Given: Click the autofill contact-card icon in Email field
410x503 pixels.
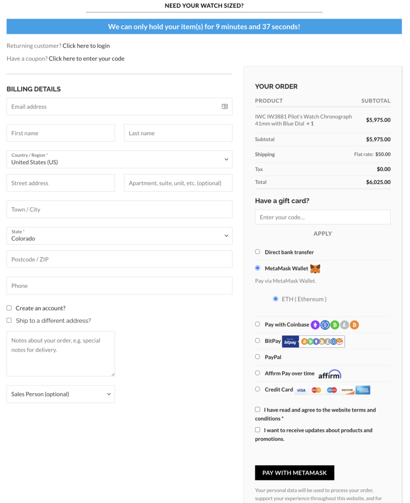Looking at the screenshot, I should [x=225, y=107].
